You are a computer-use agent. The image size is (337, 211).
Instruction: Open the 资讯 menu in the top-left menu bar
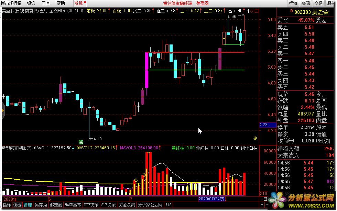click(x=31, y=3)
